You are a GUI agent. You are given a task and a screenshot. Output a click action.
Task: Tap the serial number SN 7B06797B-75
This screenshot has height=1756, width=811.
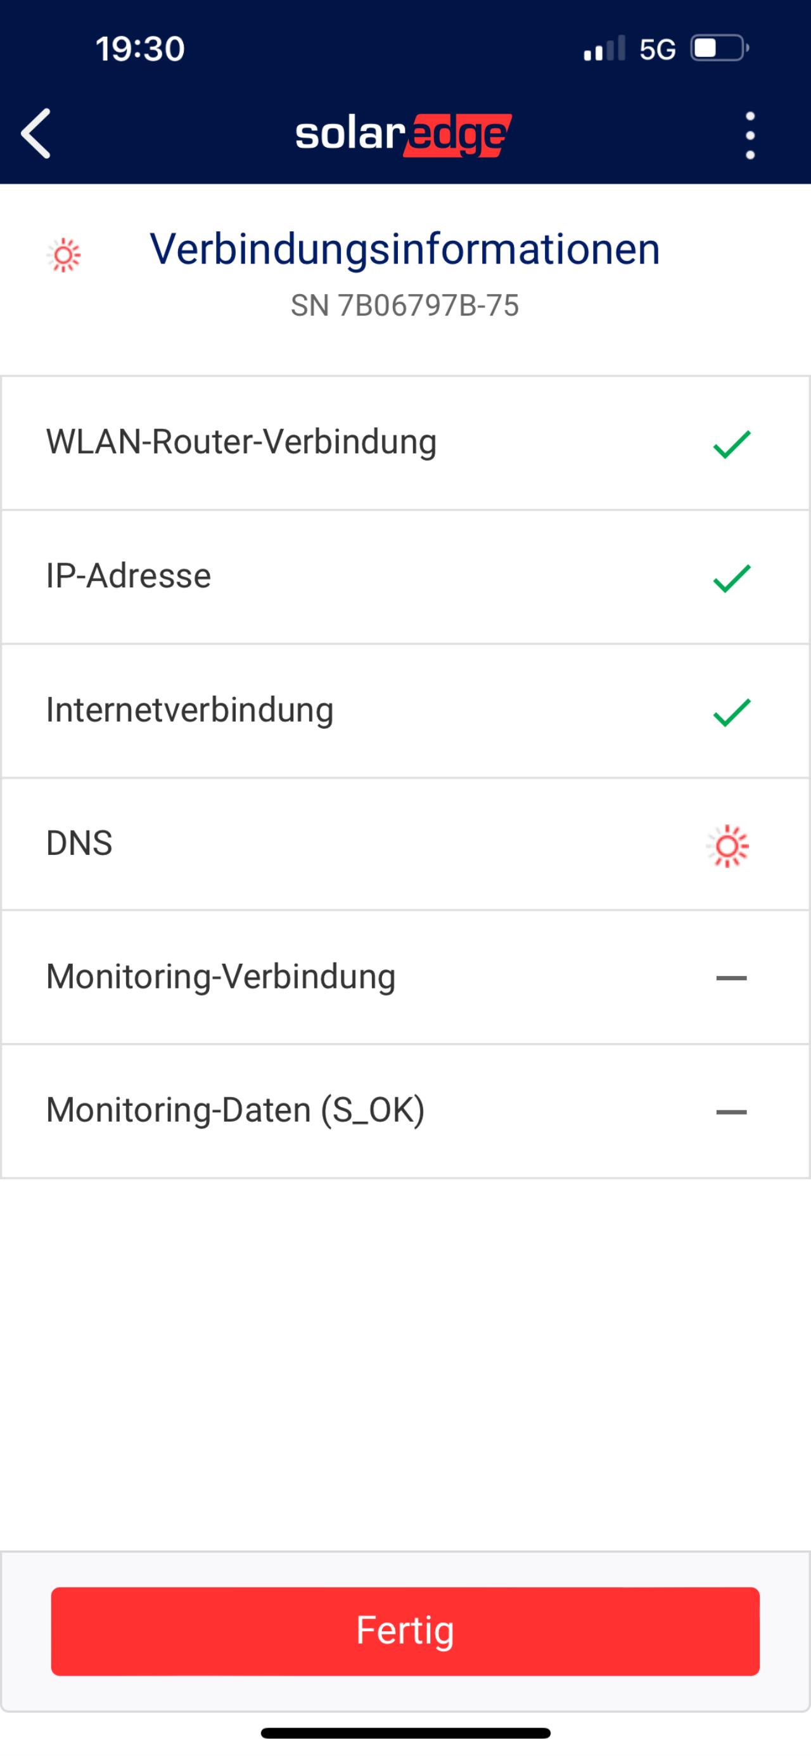(405, 305)
